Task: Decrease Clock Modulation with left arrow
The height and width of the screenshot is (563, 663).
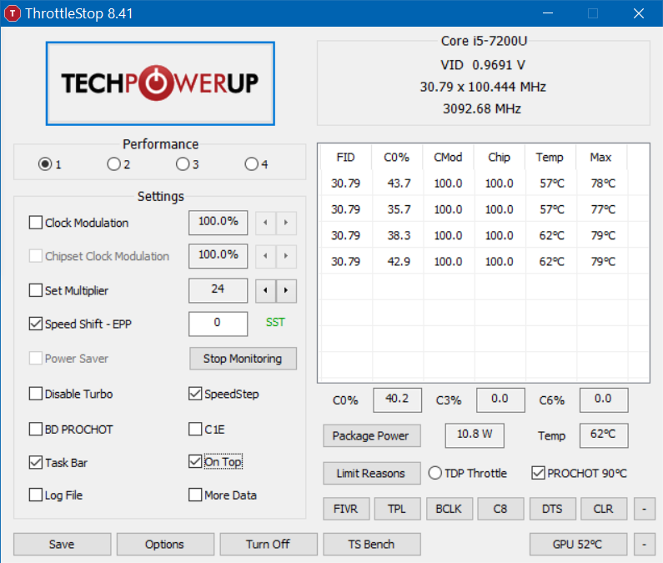Action: pyautogui.click(x=265, y=223)
